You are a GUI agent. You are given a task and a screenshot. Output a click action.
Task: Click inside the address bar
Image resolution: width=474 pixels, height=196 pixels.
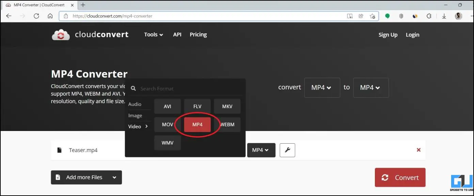[204, 16]
